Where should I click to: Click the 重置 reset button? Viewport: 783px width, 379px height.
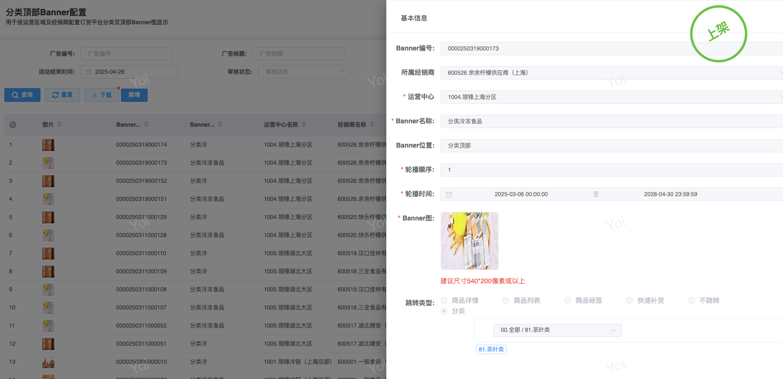pyautogui.click(x=62, y=95)
